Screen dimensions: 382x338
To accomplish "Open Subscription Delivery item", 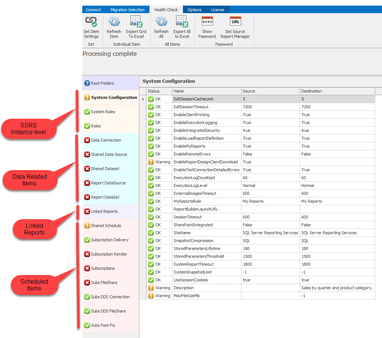I will point(110,240).
